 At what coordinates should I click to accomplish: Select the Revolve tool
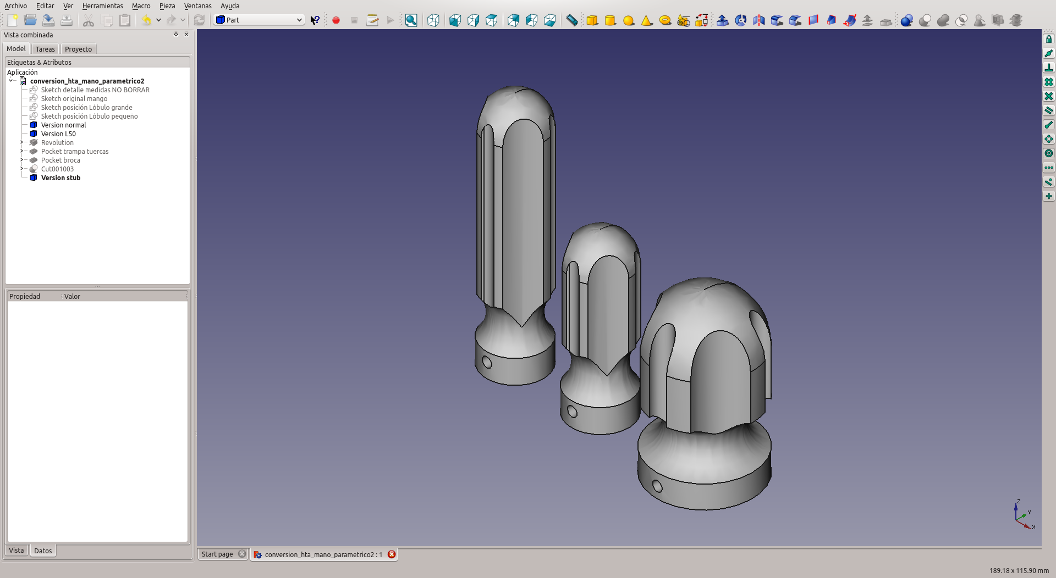coord(741,20)
